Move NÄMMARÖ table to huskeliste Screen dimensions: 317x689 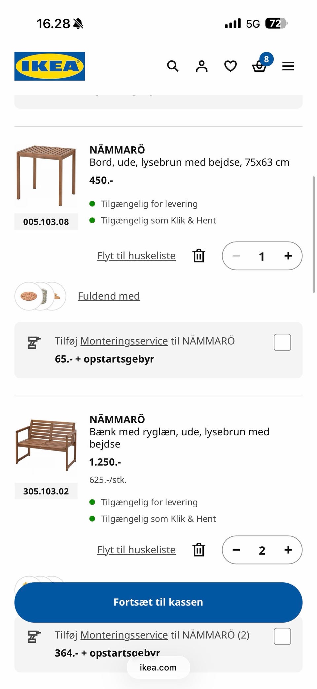(x=136, y=256)
